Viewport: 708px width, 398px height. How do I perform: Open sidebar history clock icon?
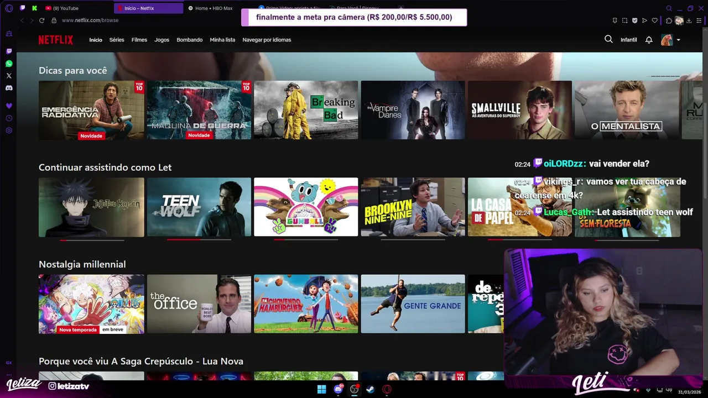click(x=9, y=118)
